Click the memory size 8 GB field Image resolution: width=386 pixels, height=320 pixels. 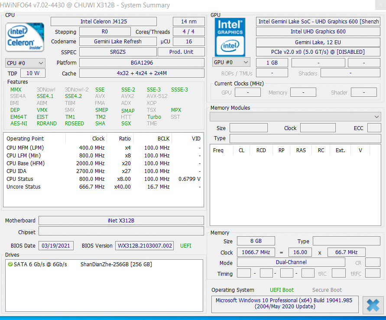[x=256, y=241]
